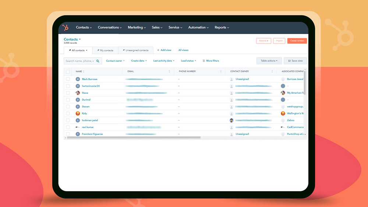
Task: Click the Search name, phone input field
Action: click(79, 61)
